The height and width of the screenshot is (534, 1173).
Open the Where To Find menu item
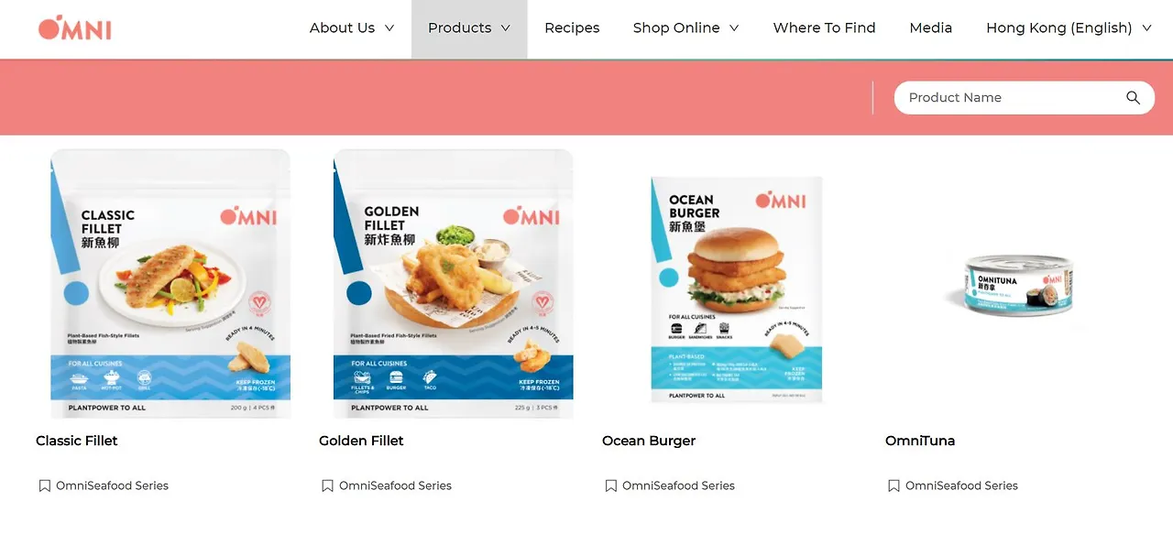coord(824,28)
